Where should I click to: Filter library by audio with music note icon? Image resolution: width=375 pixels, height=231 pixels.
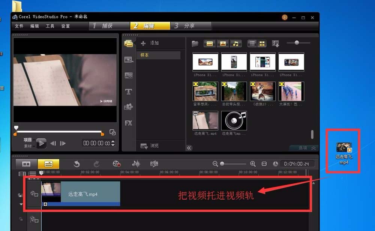[x=236, y=43]
